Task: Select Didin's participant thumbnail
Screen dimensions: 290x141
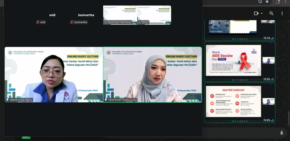Action: (154, 15)
